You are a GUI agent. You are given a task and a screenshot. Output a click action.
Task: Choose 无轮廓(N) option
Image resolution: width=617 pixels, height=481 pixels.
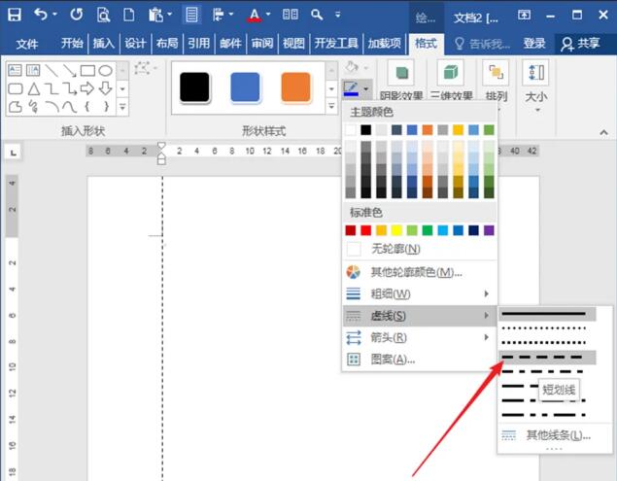tap(420, 249)
